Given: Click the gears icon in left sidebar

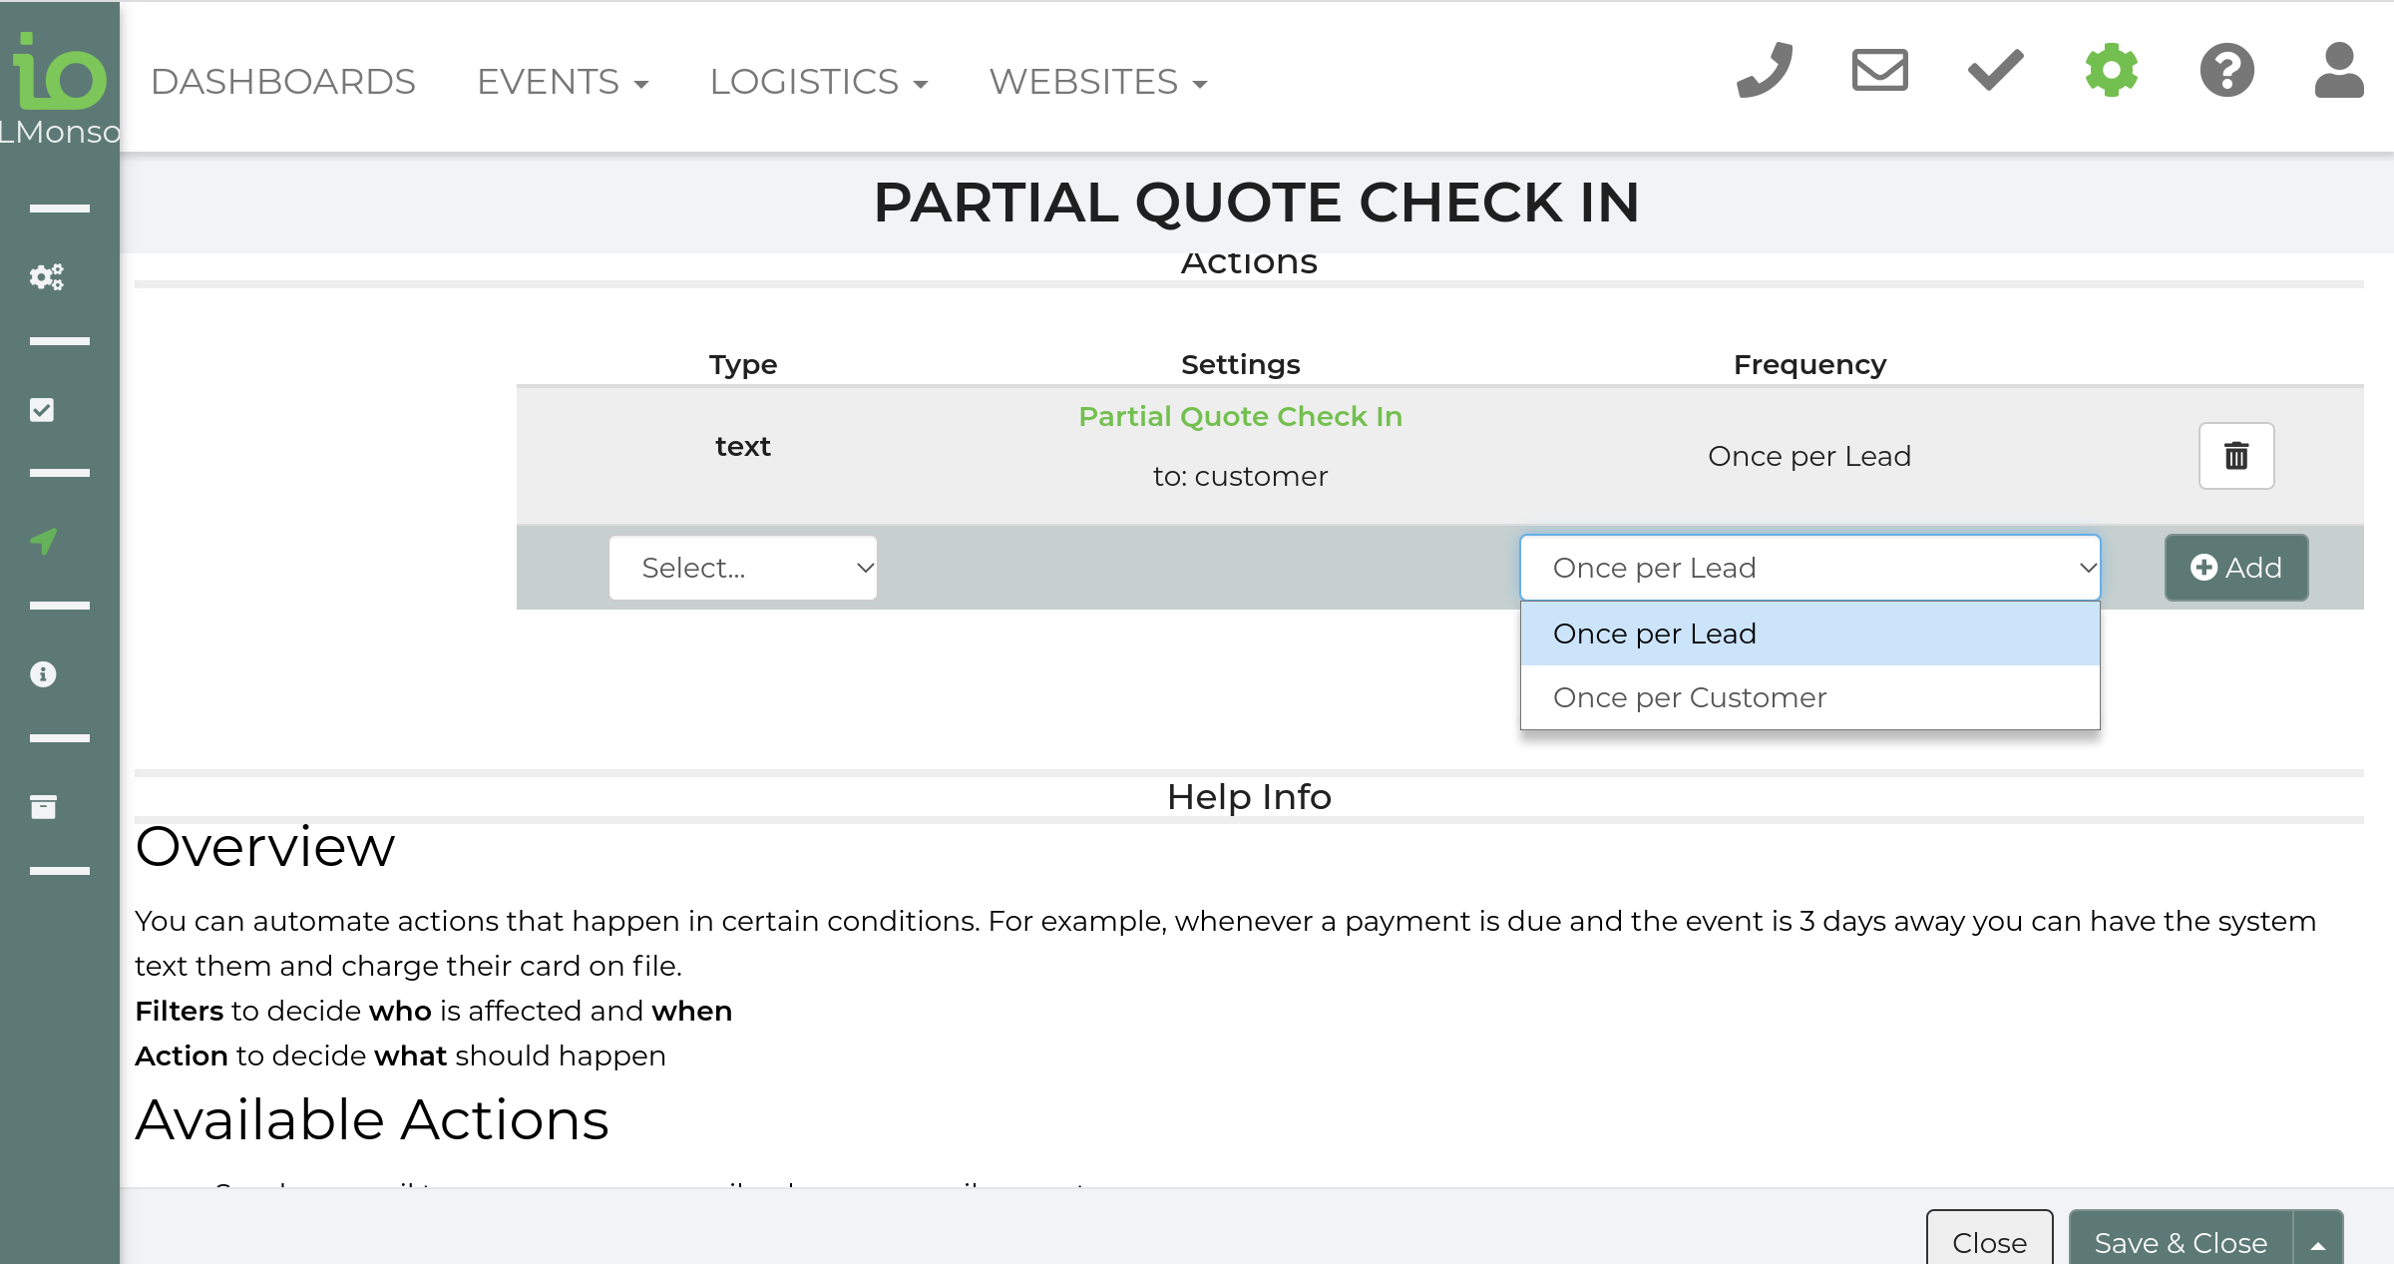Looking at the screenshot, I should 45,276.
